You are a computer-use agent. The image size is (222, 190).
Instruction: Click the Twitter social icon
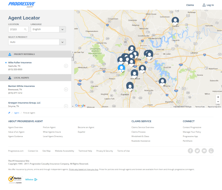pos(197,151)
